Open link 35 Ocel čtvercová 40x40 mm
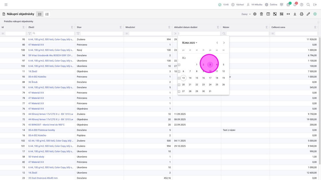The height and width of the screenshot is (180, 321). coord(43,178)
